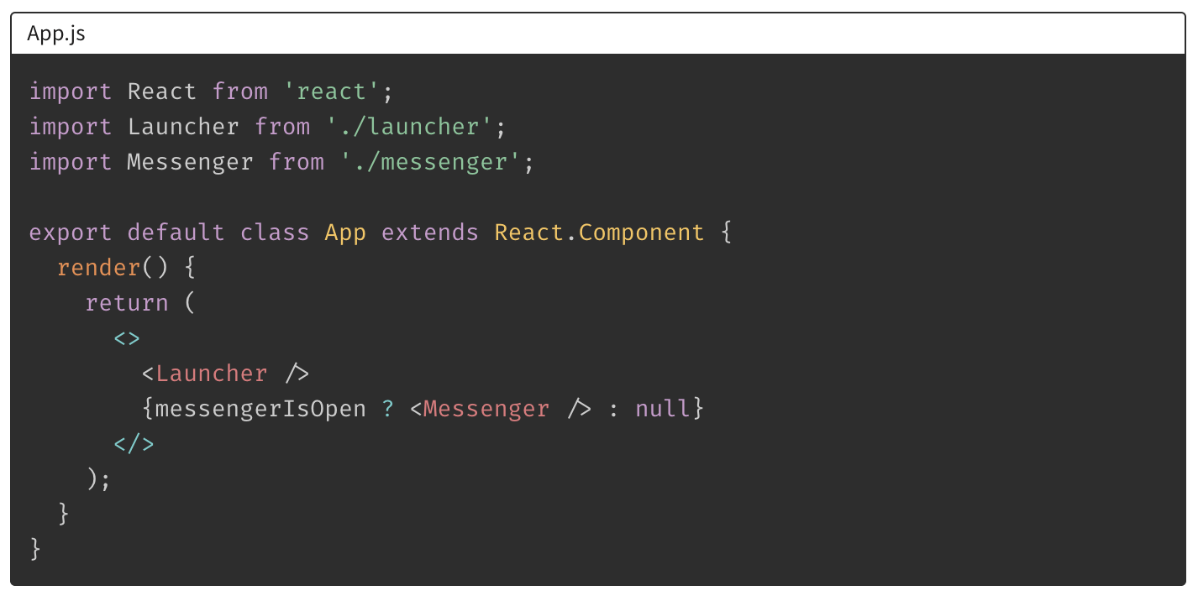Click the './launcher' import path string
The height and width of the screenshot is (596, 1198).
pyautogui.click(x=409, y=127)
